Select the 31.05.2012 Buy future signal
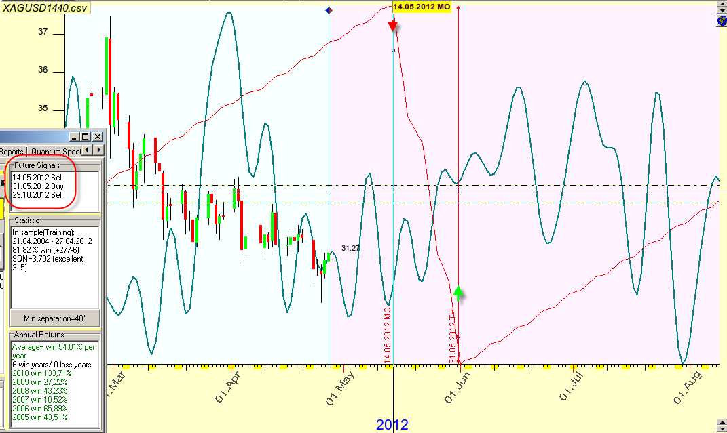Viewport: 727px width, 433px height. pos(37,186)
